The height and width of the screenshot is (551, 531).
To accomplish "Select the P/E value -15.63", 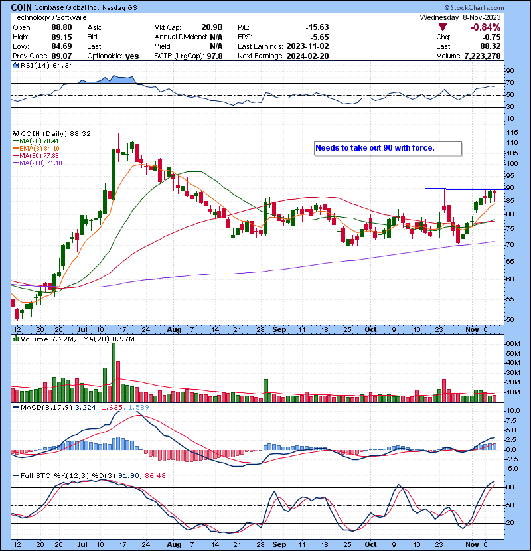I will coord(317,27).
